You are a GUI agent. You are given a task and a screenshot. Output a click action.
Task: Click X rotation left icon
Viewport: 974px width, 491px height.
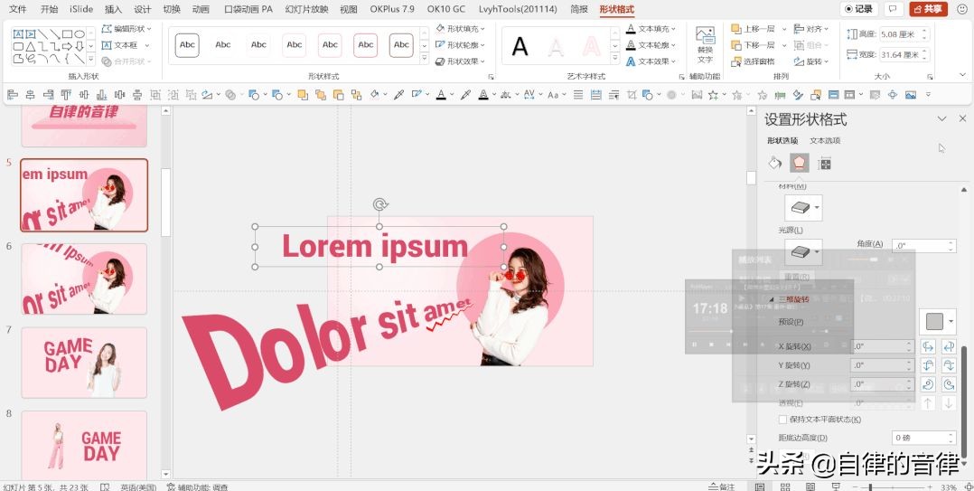pos(928,347)
